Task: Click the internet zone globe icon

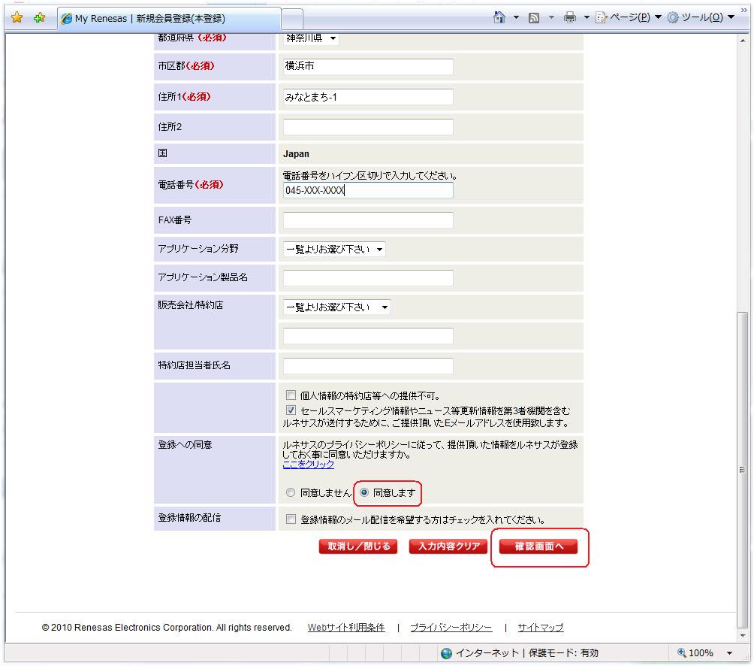Action: tap(447, 652)
